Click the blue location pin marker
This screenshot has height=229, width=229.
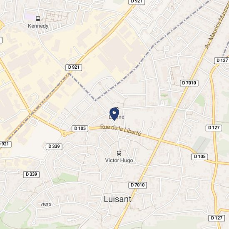click(114, 114)
